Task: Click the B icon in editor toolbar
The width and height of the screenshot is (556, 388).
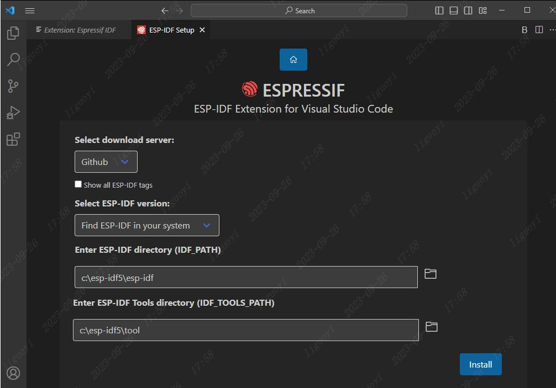Action: click(524, 30)
